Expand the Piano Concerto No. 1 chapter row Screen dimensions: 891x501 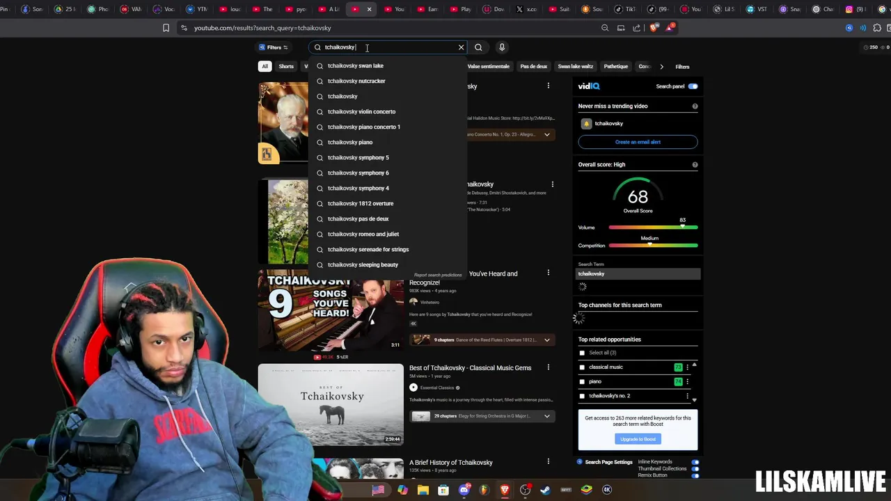click(547, 134)
